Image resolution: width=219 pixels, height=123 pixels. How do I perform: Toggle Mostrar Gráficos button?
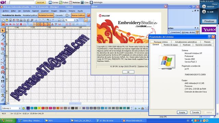click(x=78, y=15)
